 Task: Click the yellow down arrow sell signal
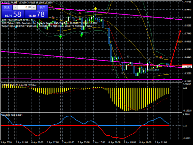coord(96,9)
